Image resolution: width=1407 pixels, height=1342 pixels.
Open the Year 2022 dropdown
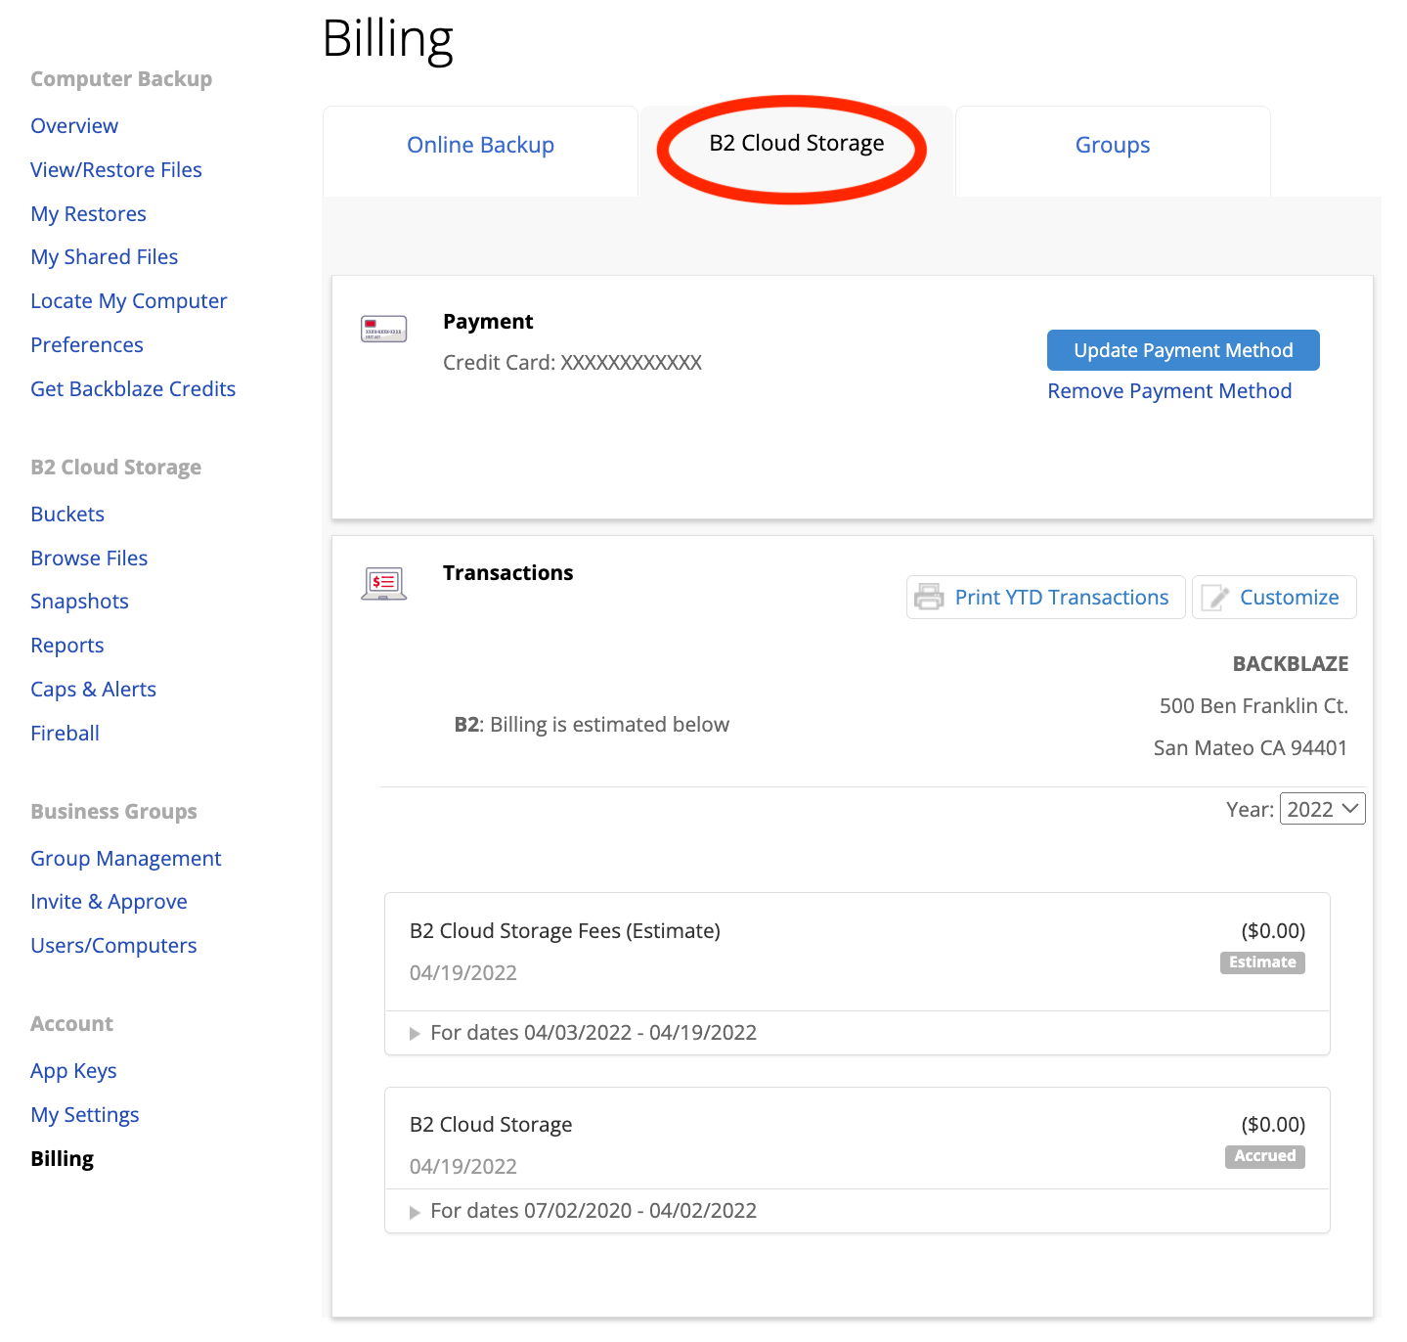1322,809
